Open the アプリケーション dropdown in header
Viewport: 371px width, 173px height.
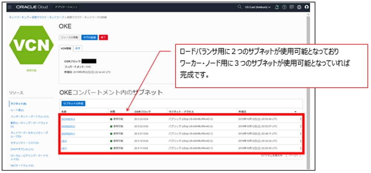(66, 7)
